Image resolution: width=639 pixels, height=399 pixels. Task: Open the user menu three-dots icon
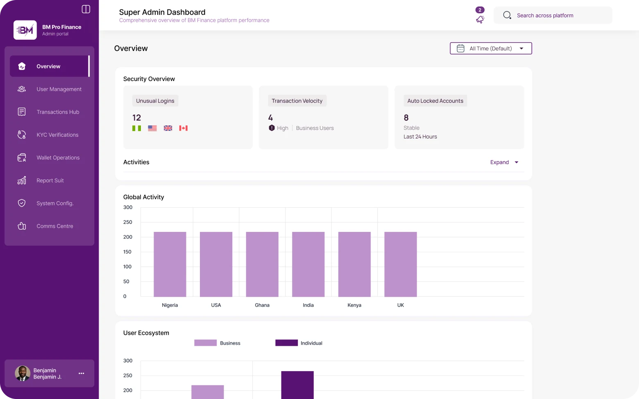click(81, 373)
